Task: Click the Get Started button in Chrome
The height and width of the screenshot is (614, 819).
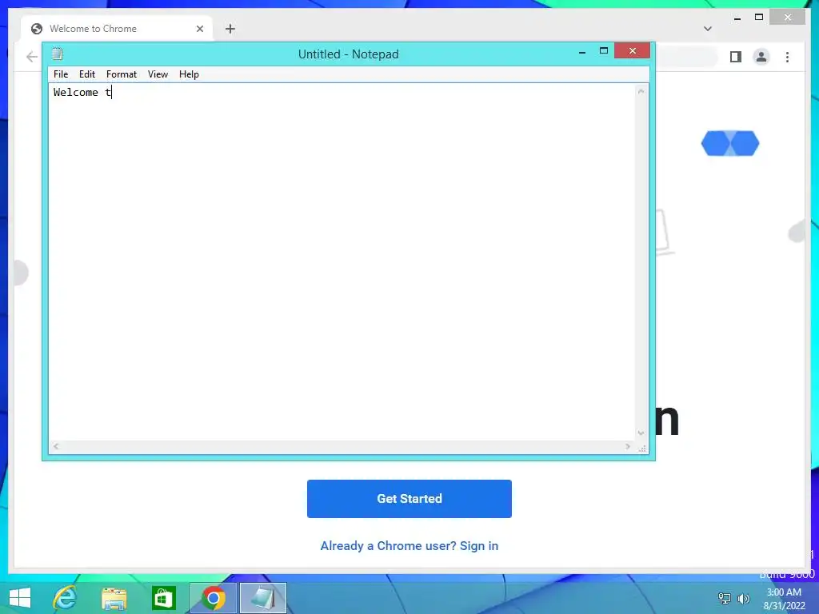Action: click(x=409, y=499)
